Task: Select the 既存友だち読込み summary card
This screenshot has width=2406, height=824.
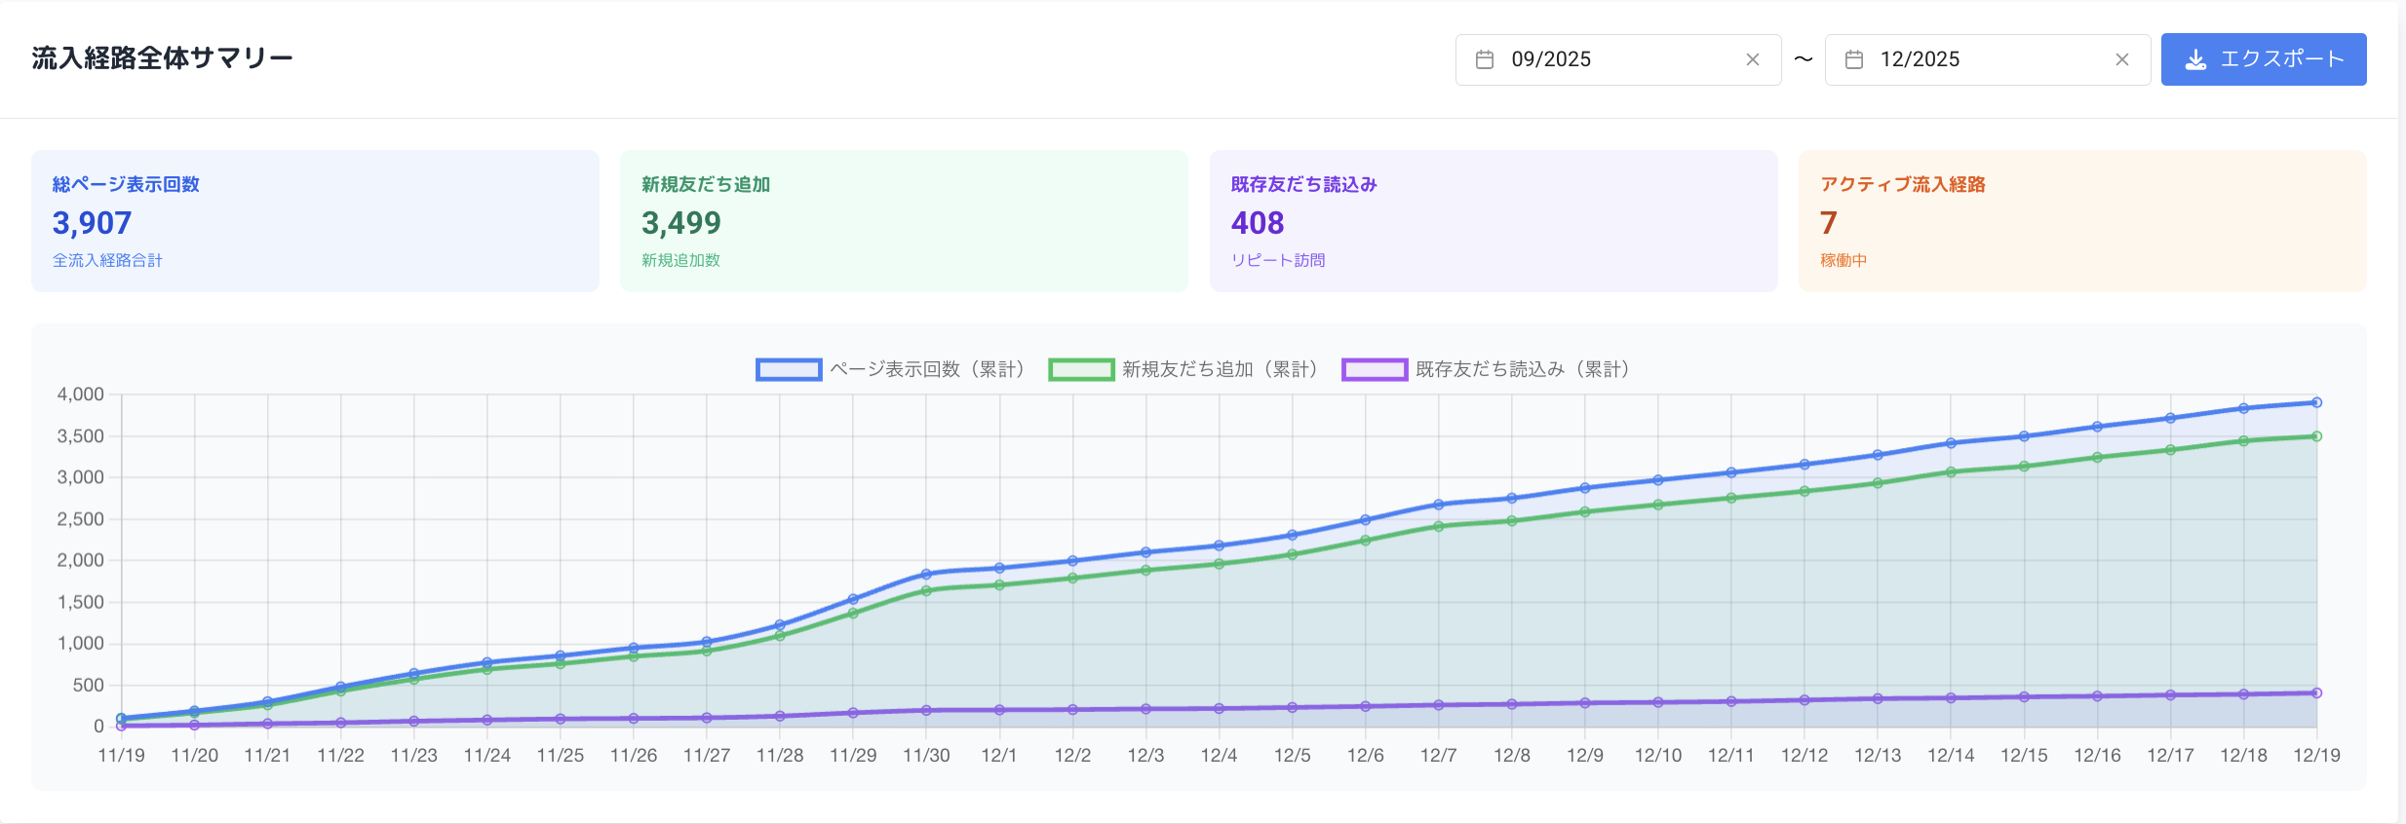Action: tap(1493, 221)
